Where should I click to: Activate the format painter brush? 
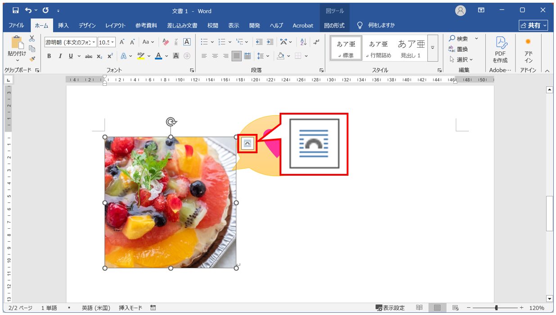point(32,59)
